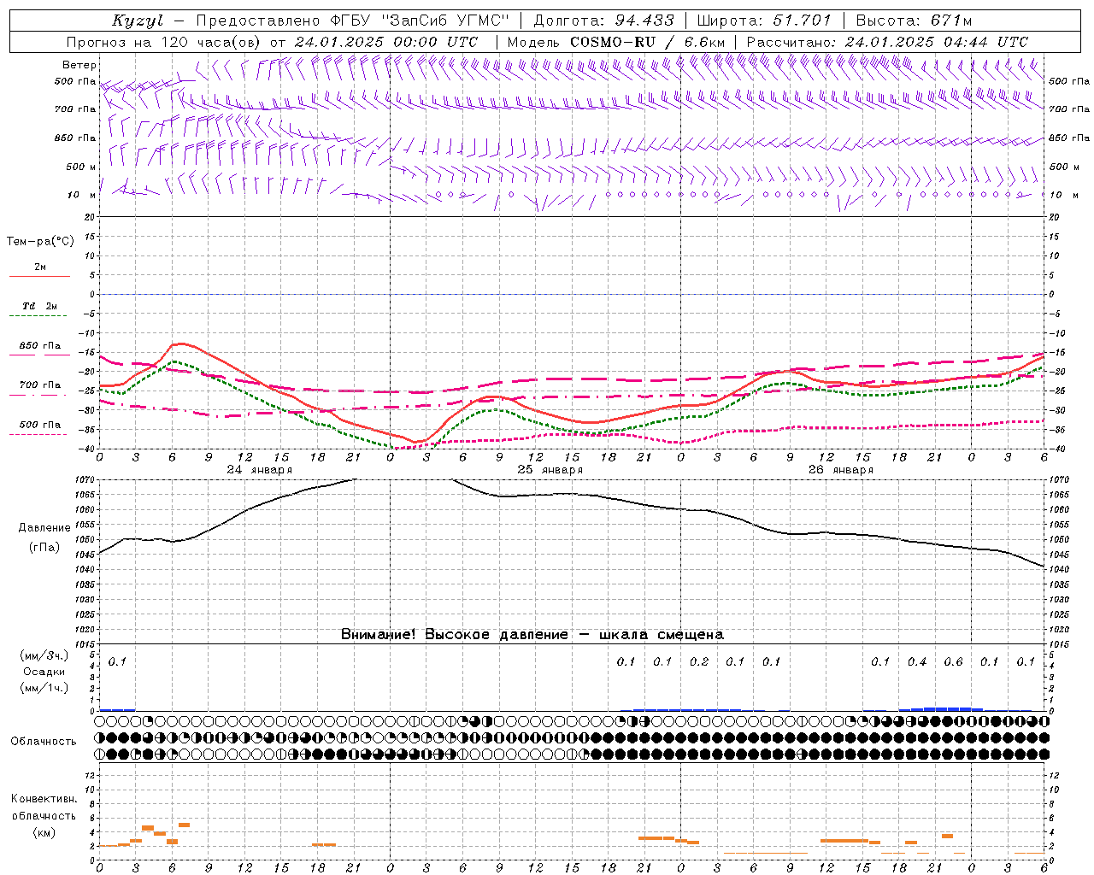
Task: Select Модель COSMO-RU / 6.6км label
Action: [615, 42]
